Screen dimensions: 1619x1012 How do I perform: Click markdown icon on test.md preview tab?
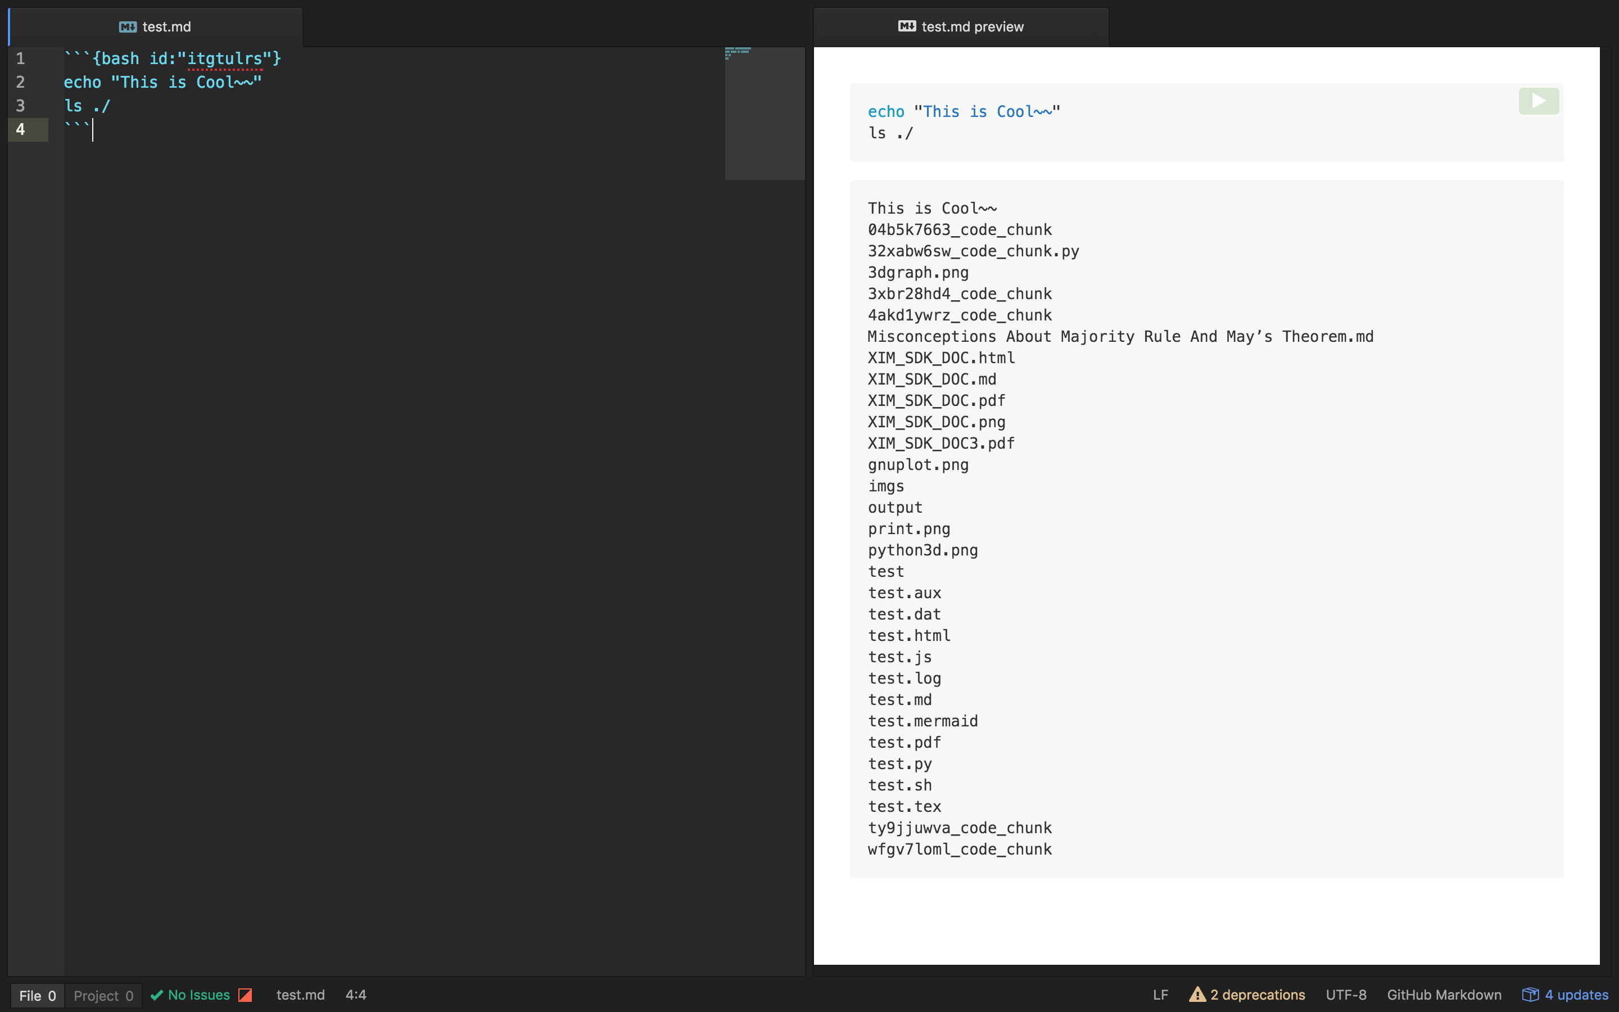[x=907, y=26]
